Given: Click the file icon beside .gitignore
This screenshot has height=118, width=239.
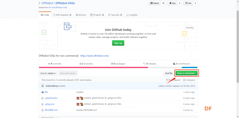Looking at the screenshot, I should (x=43, y=104).
